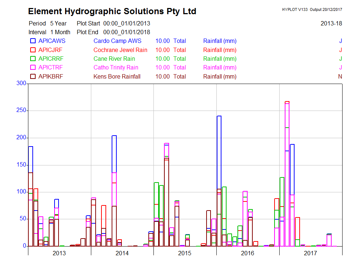Click the red APICJRF legend square
The width and height of the screenshot is (352, 264).
[33, 50]
